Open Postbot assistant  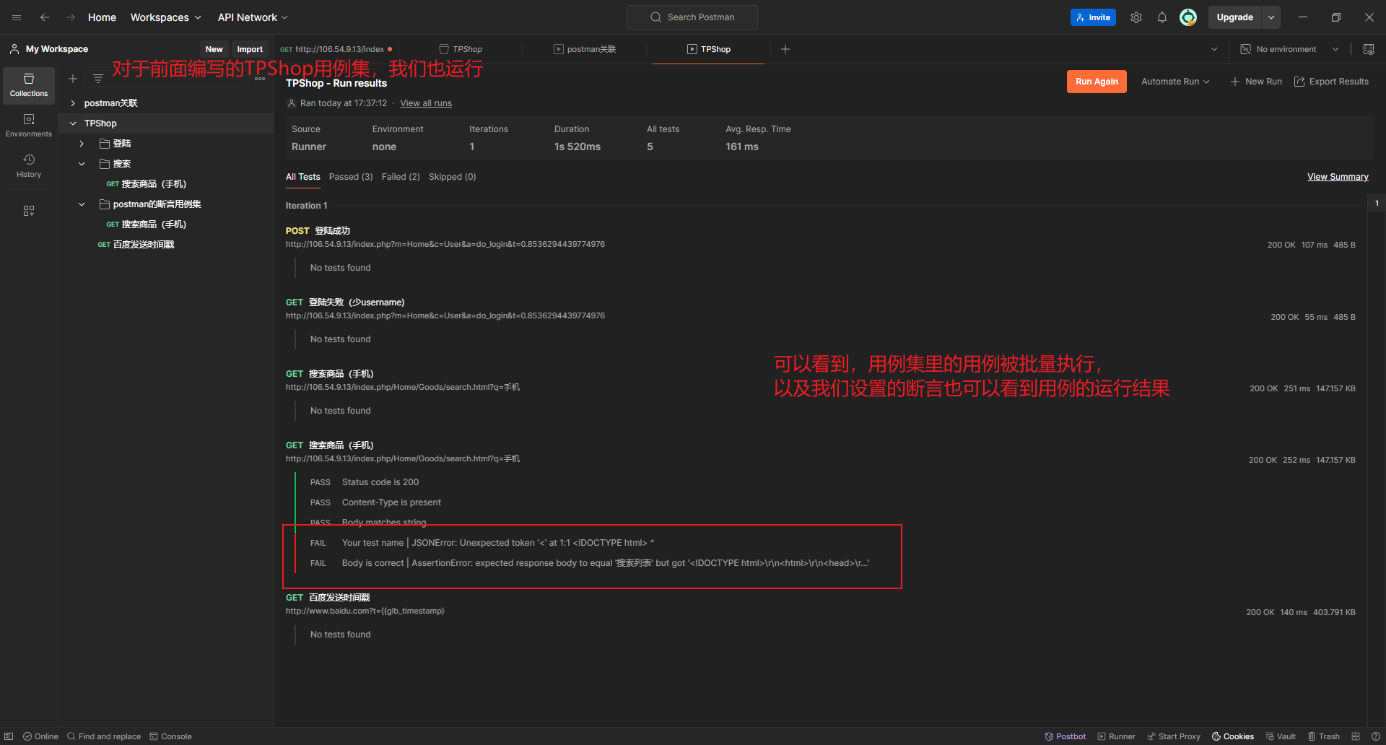[1065, 736]
